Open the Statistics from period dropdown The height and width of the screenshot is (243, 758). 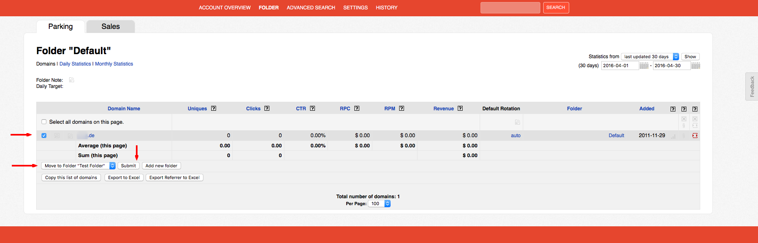[x=650, y=57]
